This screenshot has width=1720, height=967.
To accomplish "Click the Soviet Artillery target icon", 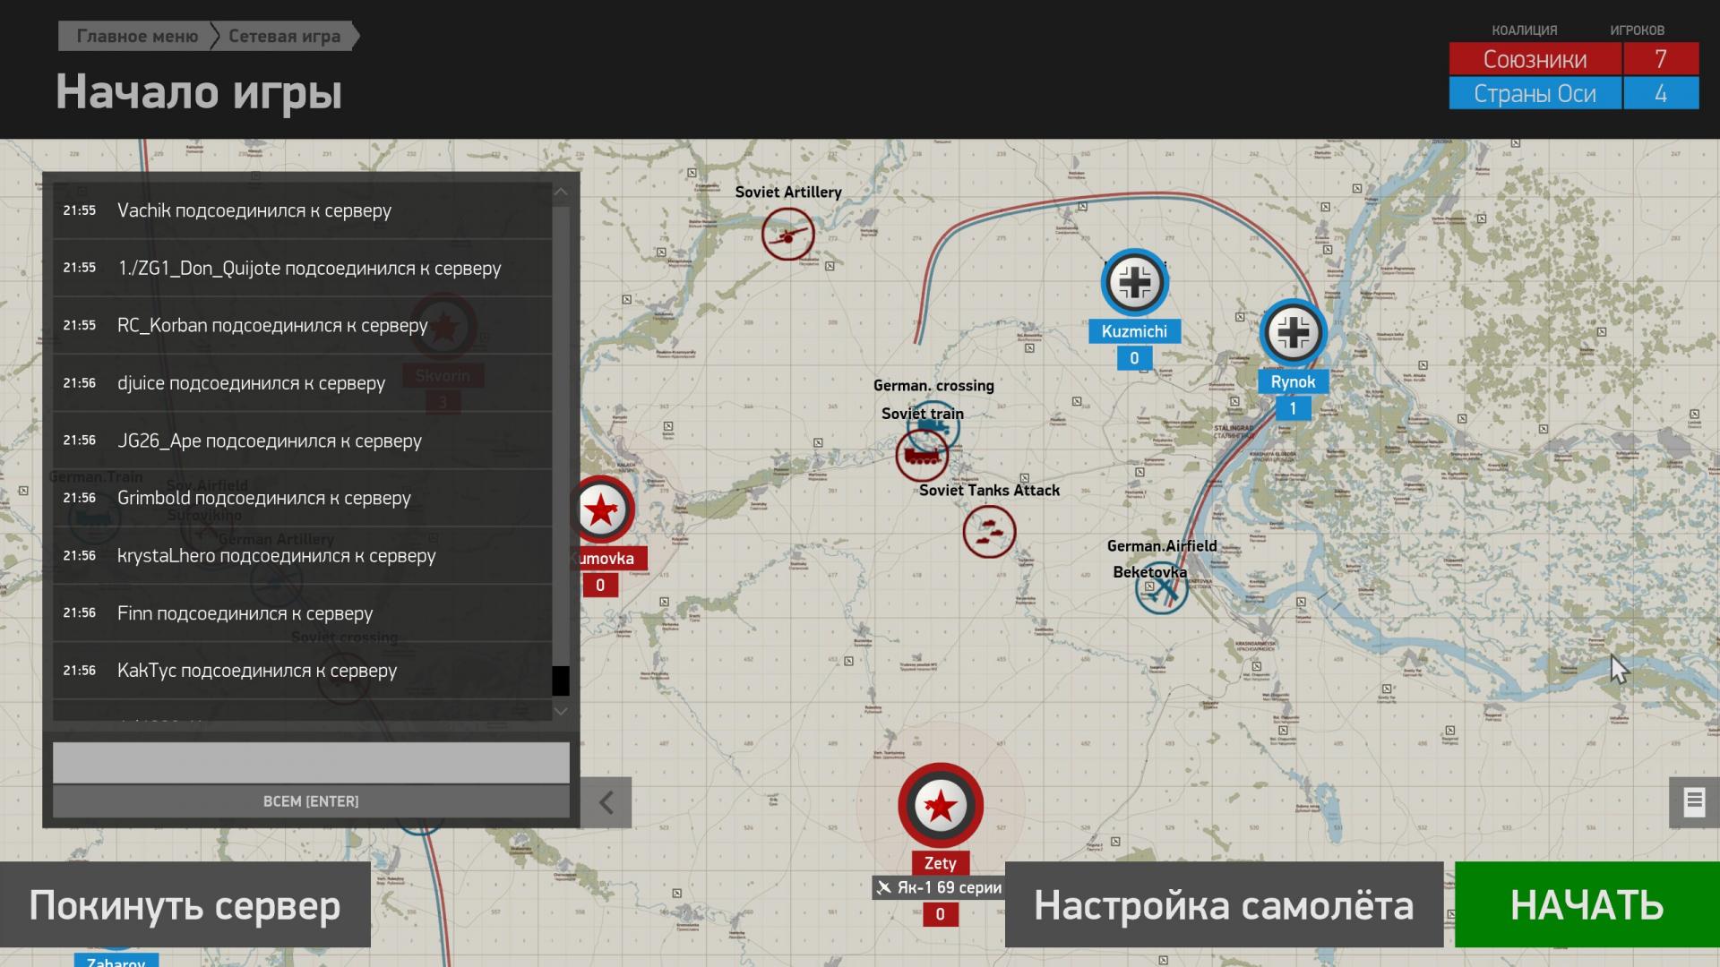I will click(x=787, y=234).
